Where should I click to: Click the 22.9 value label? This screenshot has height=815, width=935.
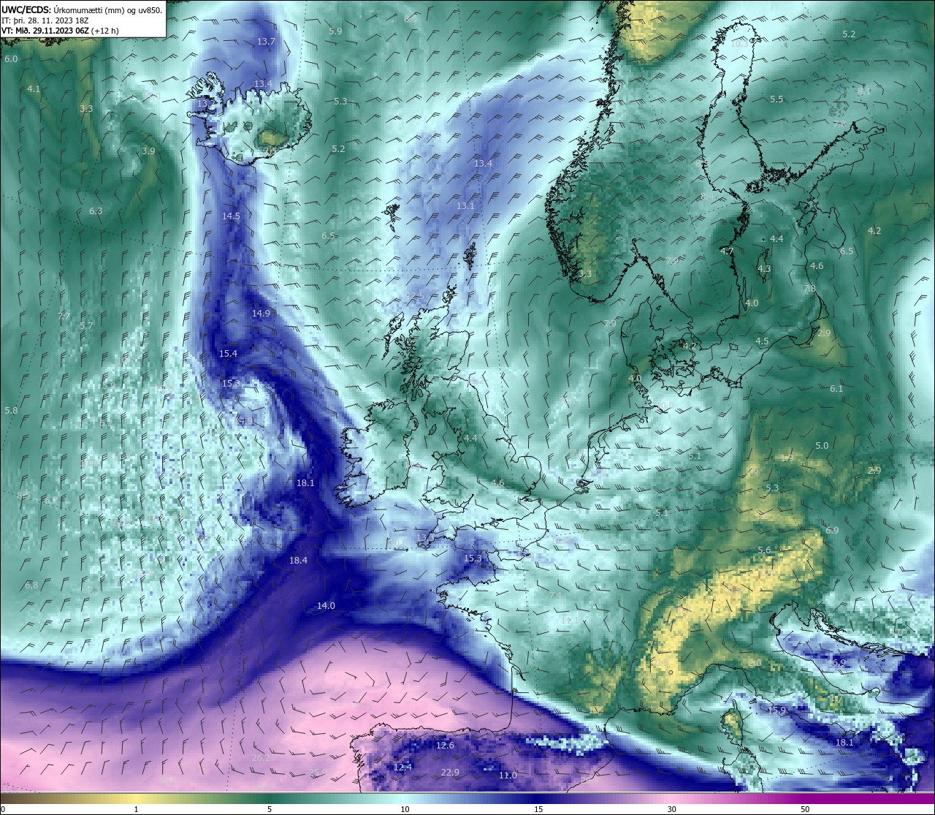(x=450, y=773)
